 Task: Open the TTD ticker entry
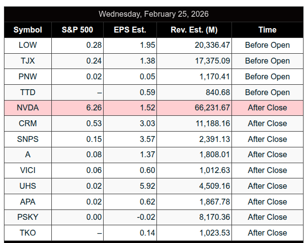[x=28, y=92]
